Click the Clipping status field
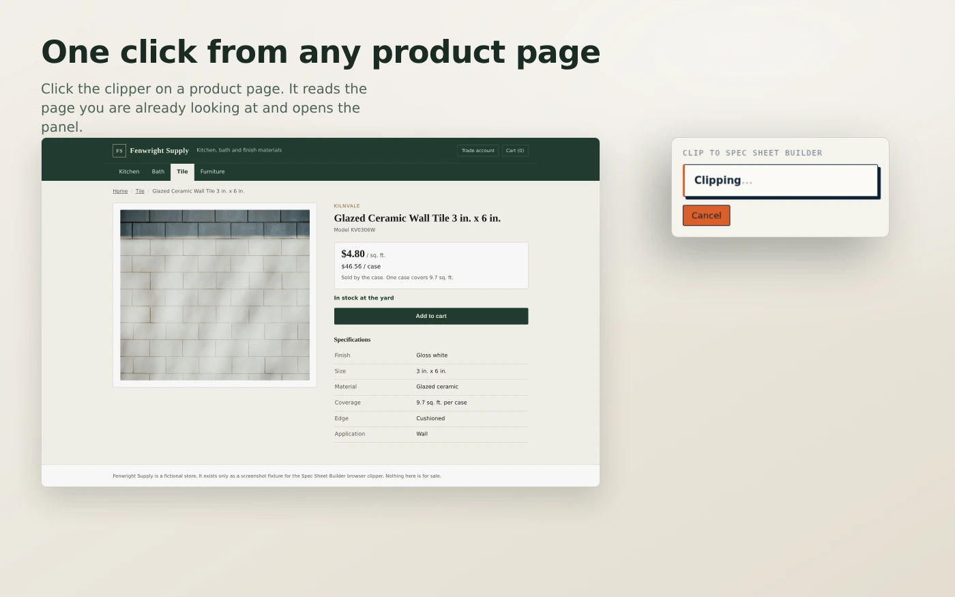Viewport: 955px width, 597px height. 780,180
